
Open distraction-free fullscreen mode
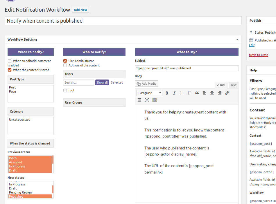(147, 100)
